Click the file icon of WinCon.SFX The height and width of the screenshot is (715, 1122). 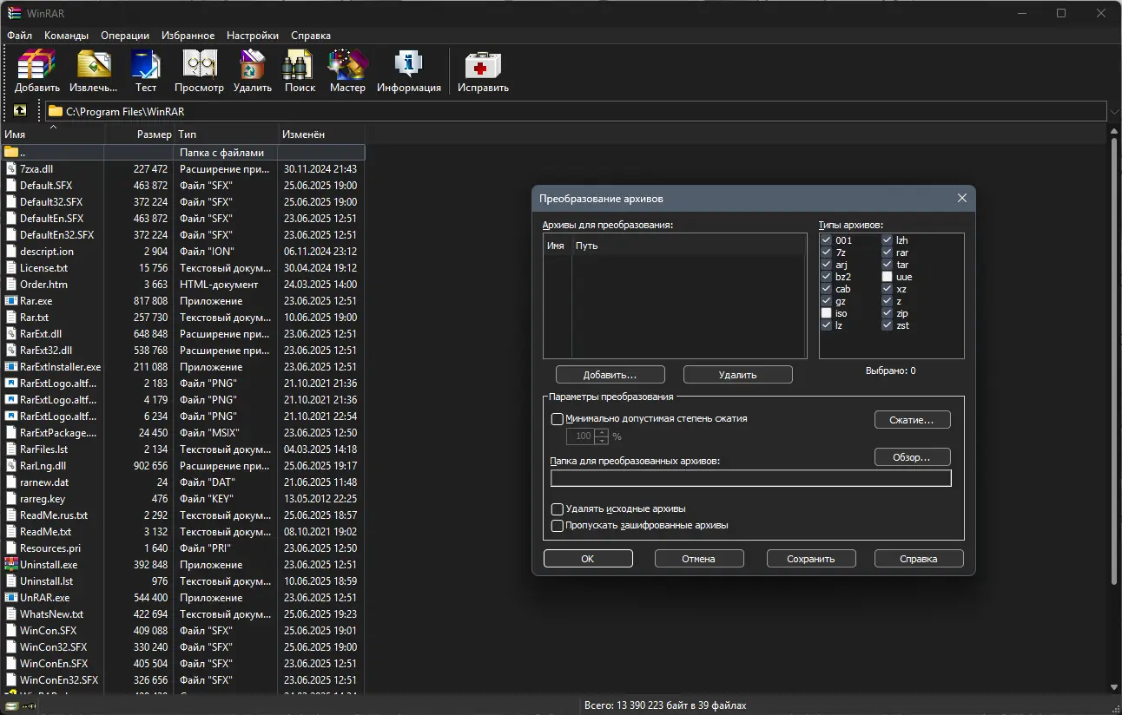click(11, 631)
